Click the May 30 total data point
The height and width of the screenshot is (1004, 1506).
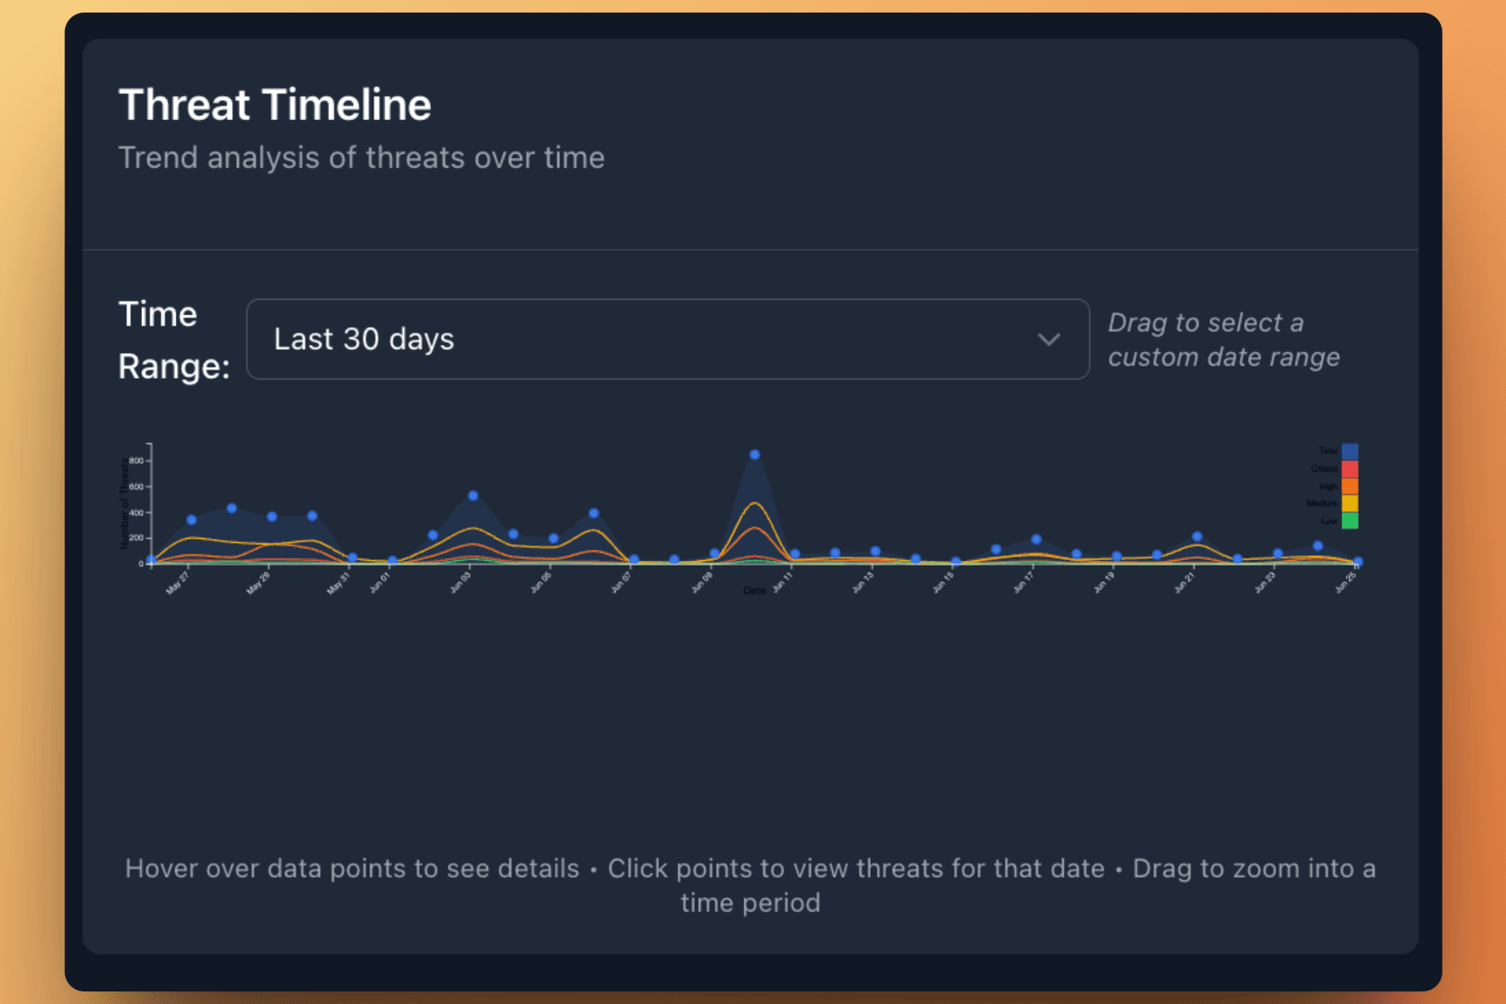(312, 515)
